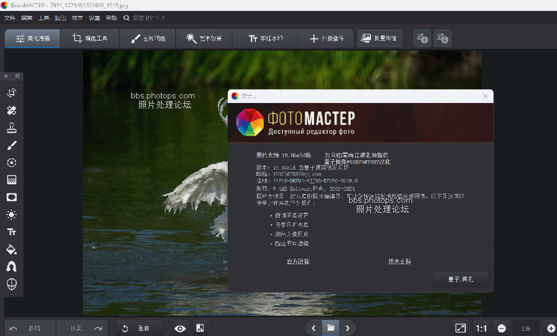The image size is (557, 336).
Task: Choose the vignette tool icon
Action: 11,197
